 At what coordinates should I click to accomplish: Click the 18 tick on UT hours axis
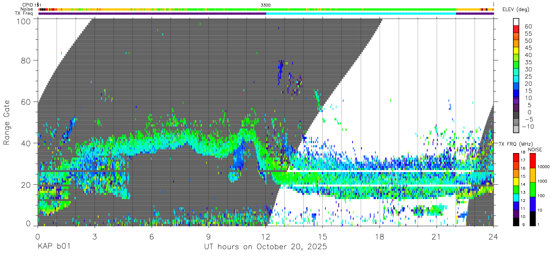pos(380,236)
